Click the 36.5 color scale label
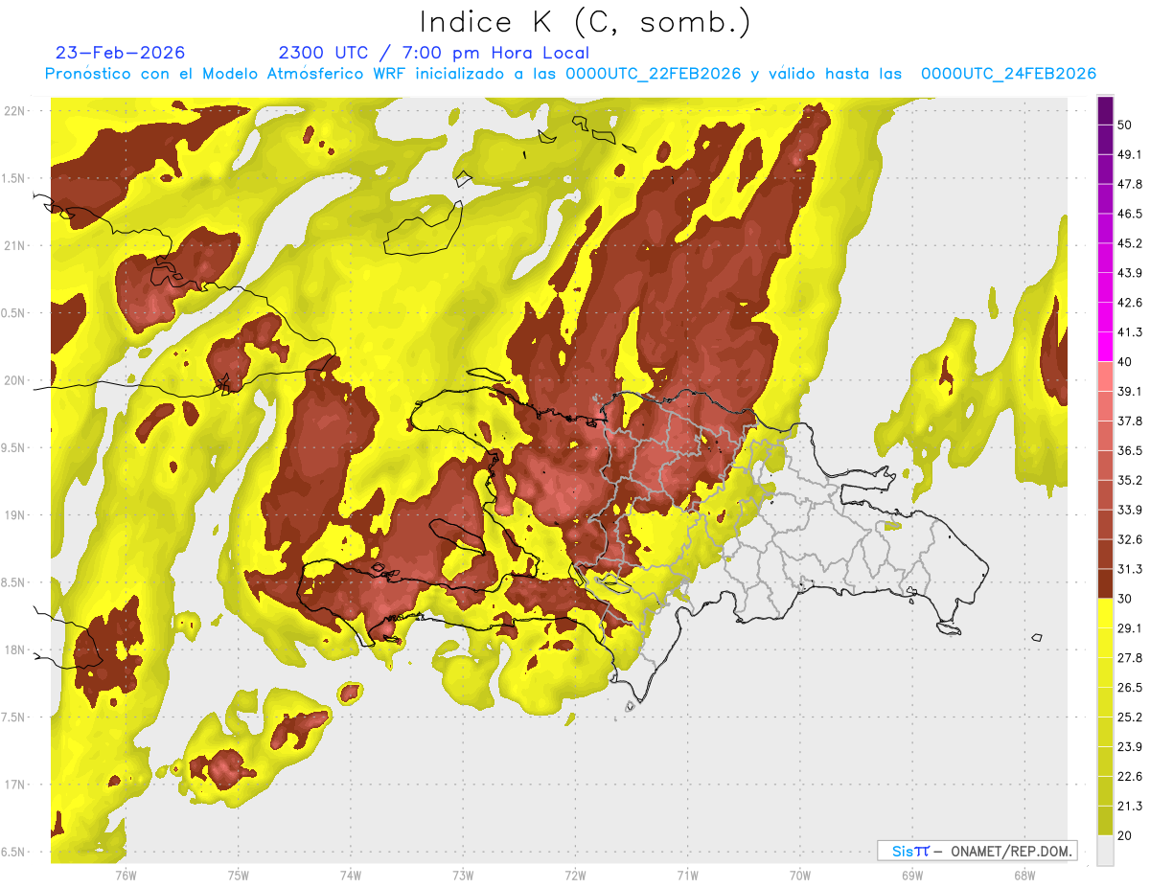Screen dimensions: 1150x888 point(1130,450)
